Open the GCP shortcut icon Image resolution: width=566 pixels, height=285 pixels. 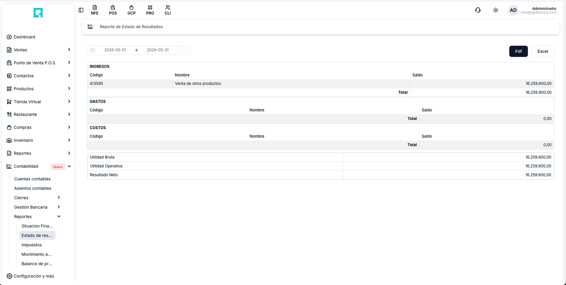[x=132, y=10]
